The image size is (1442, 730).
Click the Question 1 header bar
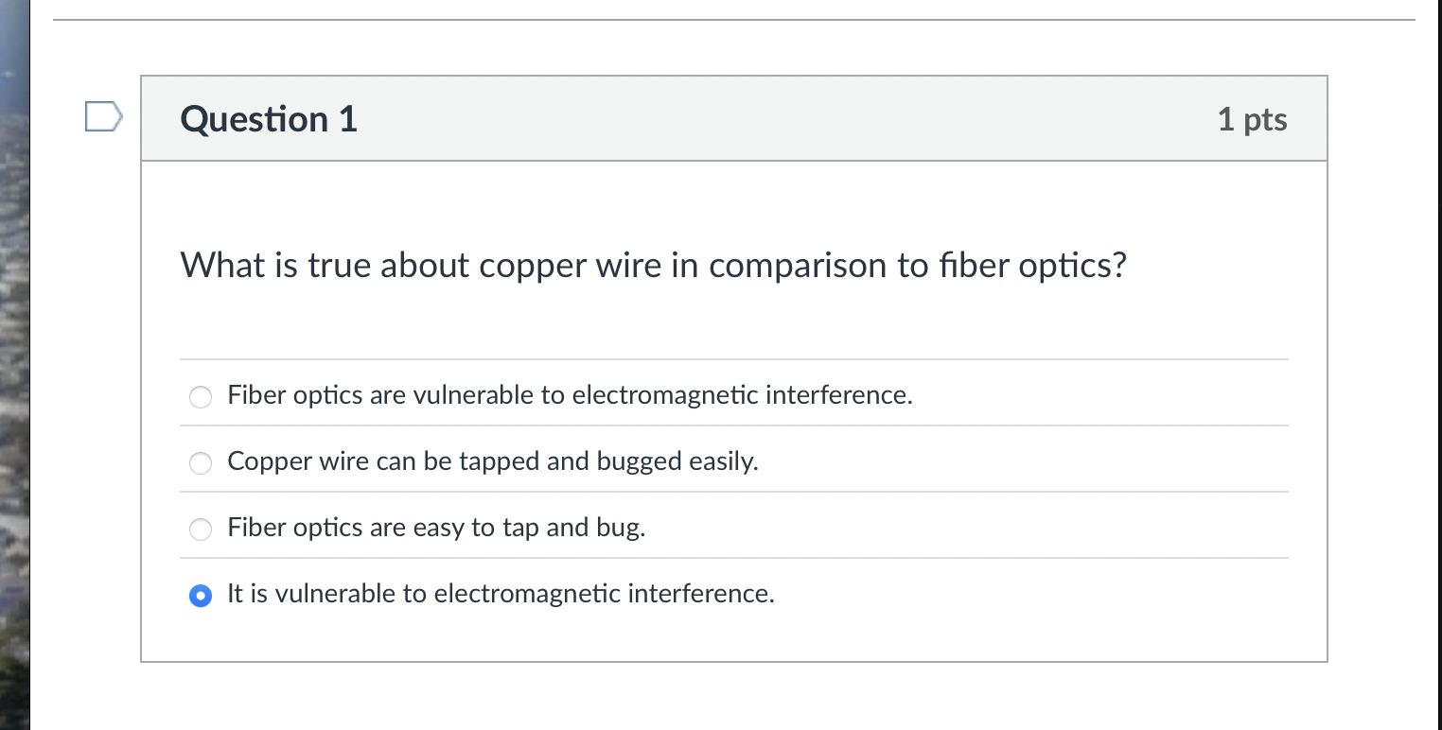[x=662, y=118]
